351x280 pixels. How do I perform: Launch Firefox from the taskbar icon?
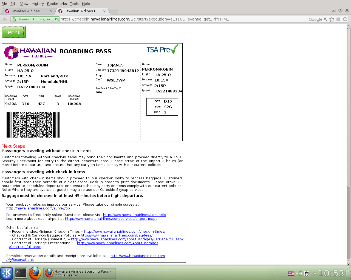[x=35, y=273]
